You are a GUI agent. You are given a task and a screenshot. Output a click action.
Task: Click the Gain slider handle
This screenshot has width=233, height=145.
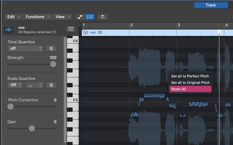[32, 128]
